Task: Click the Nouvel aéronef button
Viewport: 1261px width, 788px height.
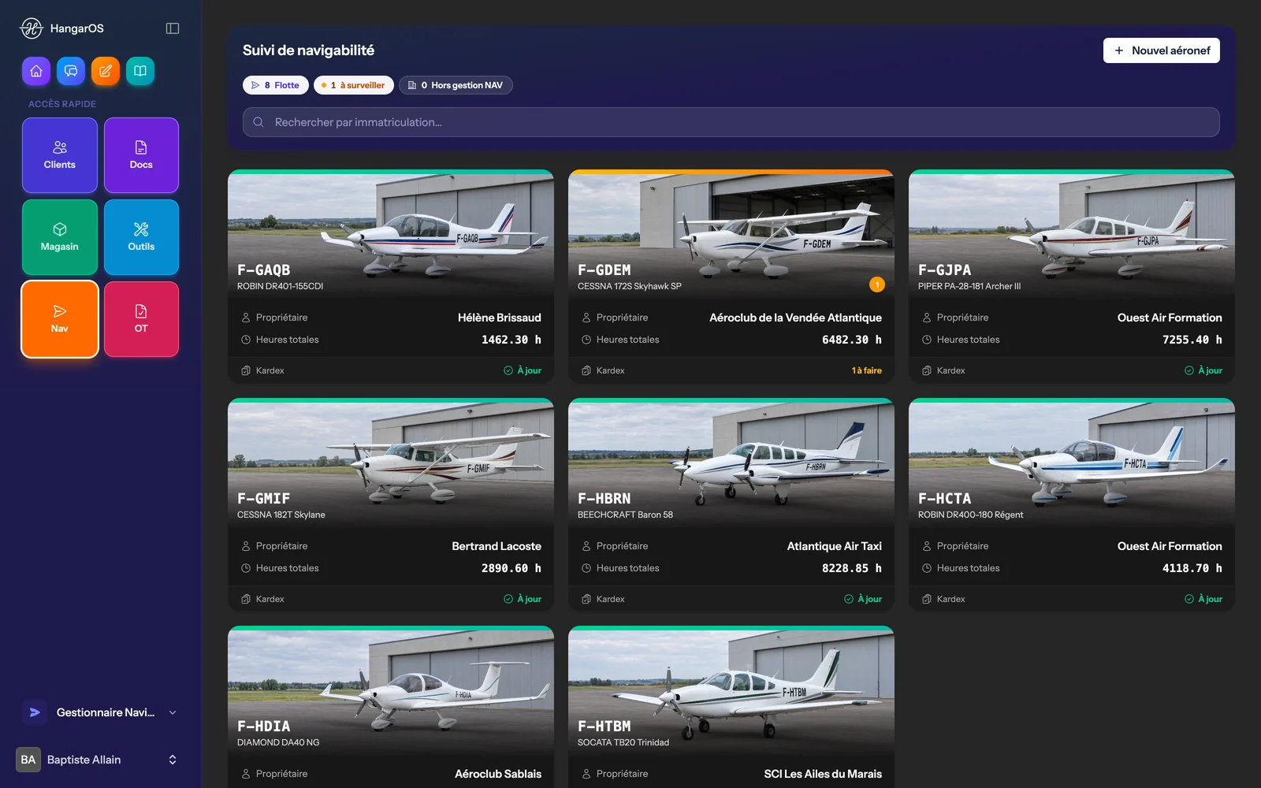Action: [1161, 50]
